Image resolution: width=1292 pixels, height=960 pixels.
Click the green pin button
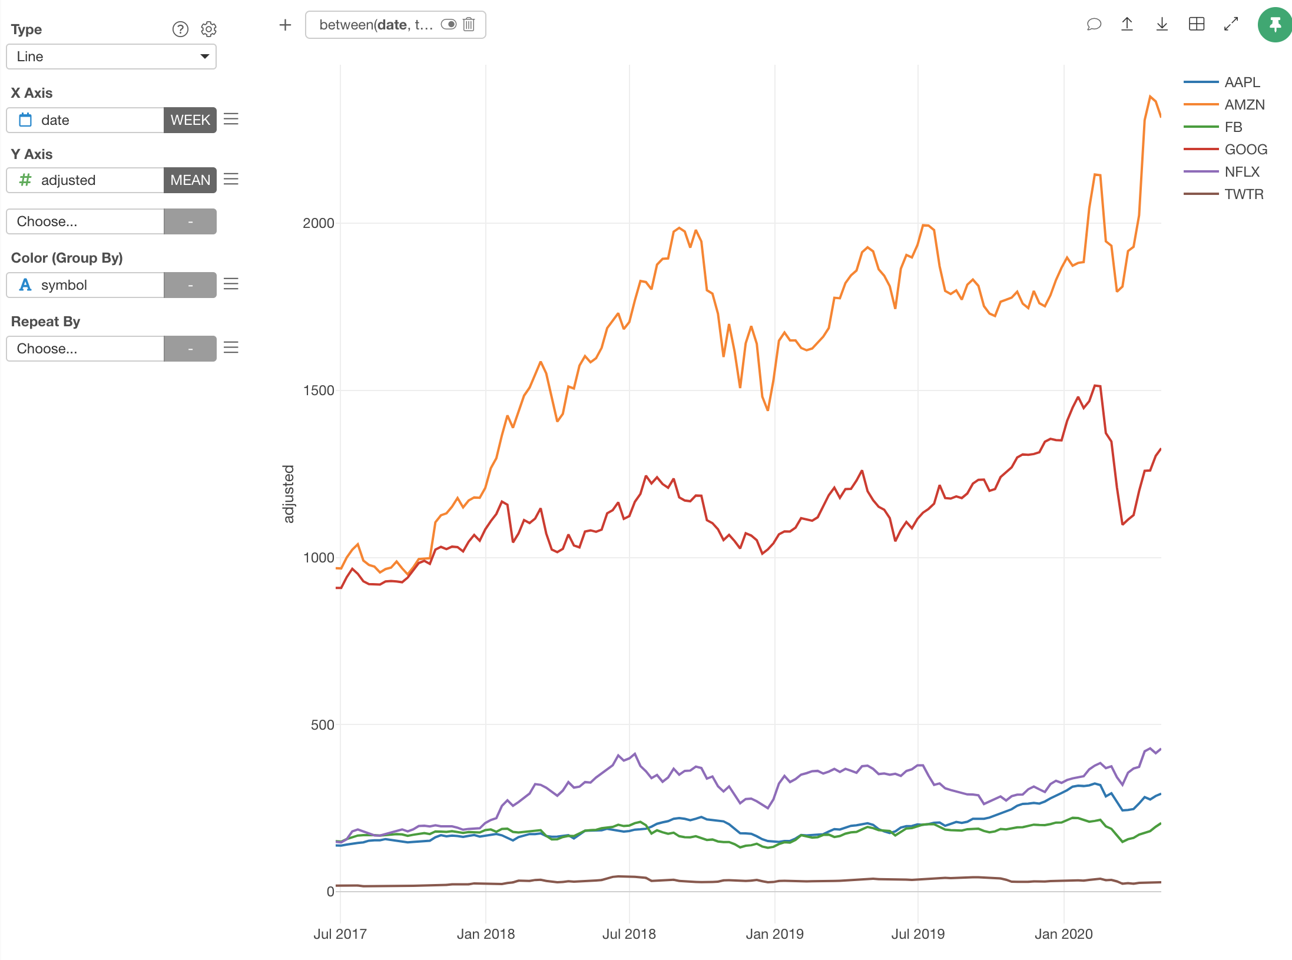(x=1275, y=25)
